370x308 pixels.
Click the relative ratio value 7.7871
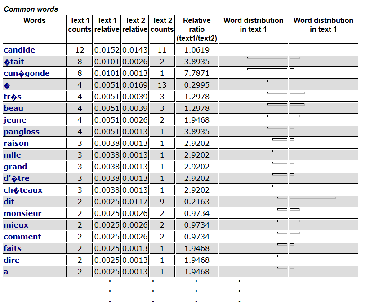[x=197, y=73]
